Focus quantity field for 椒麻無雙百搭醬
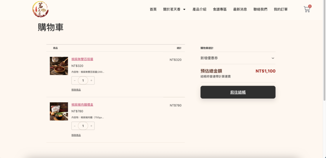The image size is (326, 158). coord(83,81)
